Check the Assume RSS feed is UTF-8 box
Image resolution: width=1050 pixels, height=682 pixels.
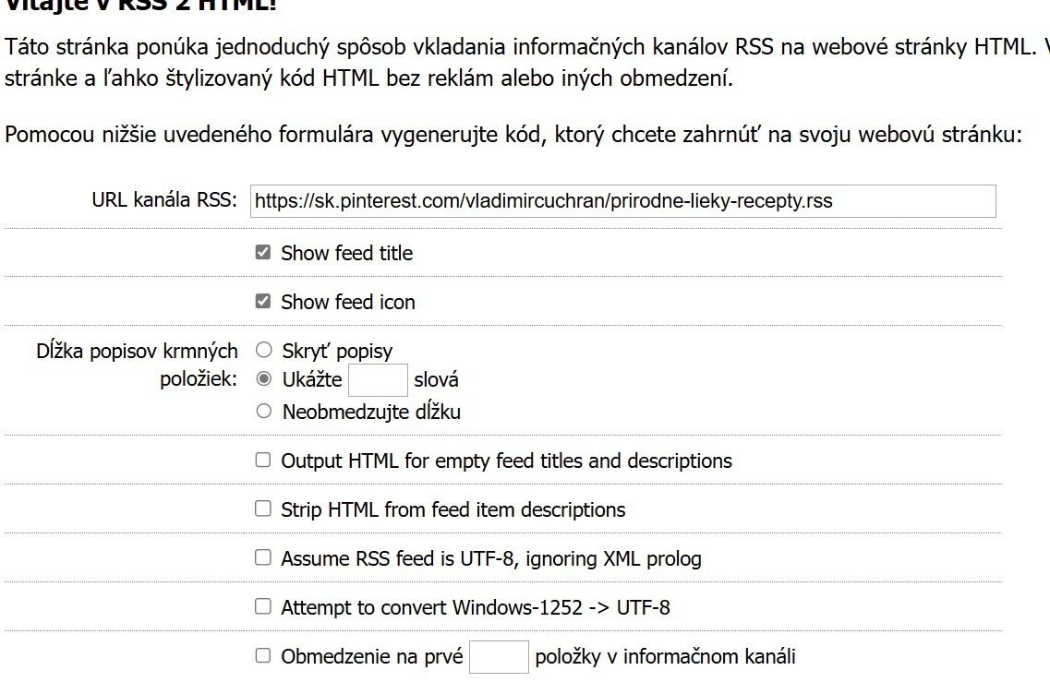click(263, 557)
